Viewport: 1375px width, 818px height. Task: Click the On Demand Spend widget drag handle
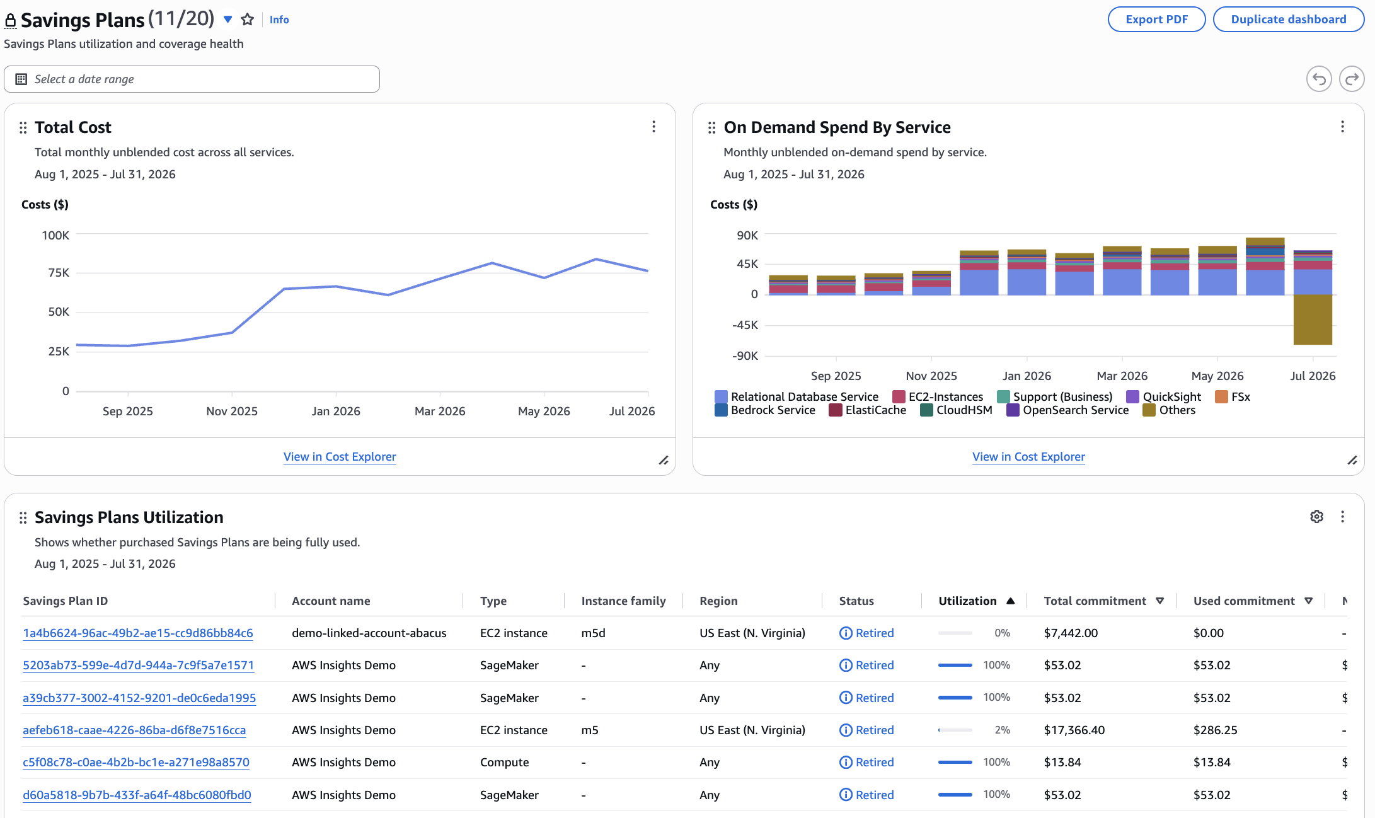(x=712, y=128)
